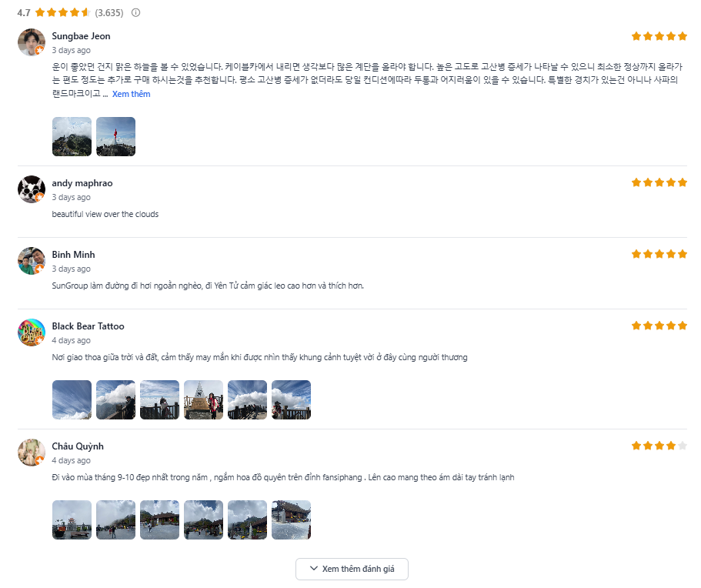Click Bình Minh's profile picture
Screen dimensions: 701x588
click(x=32, y=261)
